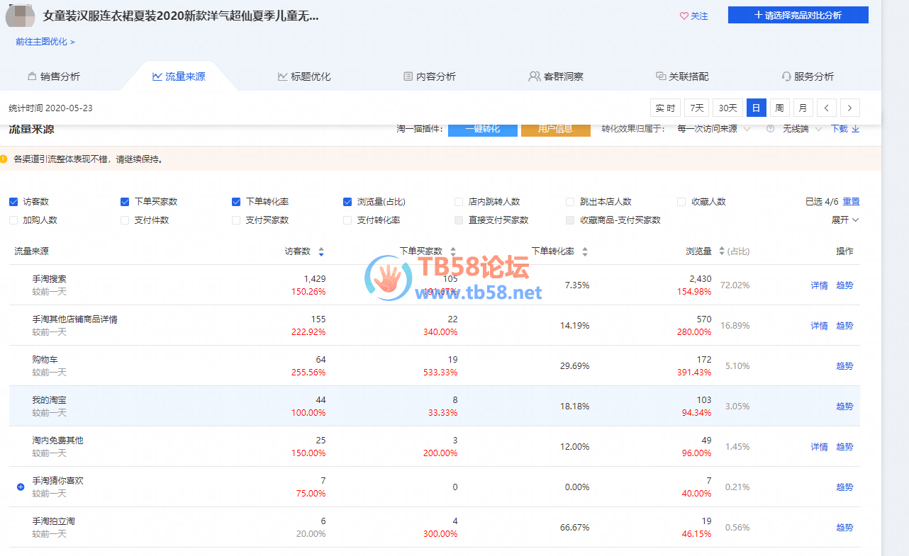
Task: Click the product thumbnail avatar
Action: [21, 16]
